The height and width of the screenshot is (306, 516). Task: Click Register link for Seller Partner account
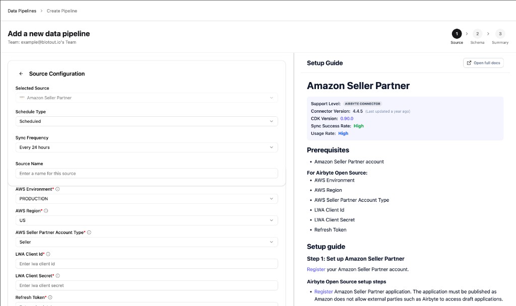[316, 269]
